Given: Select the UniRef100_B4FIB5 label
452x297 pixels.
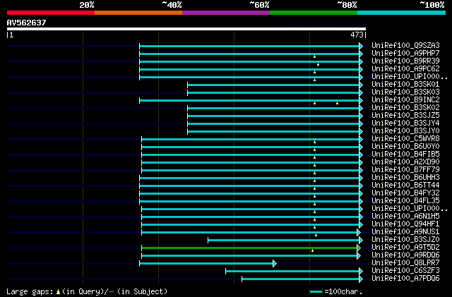Looking at the screenshot, I should [405, 154].
